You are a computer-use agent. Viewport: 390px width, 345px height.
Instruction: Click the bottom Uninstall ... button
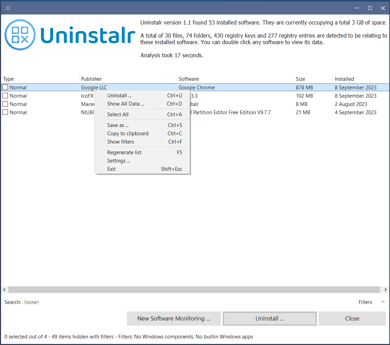[270, 319]
